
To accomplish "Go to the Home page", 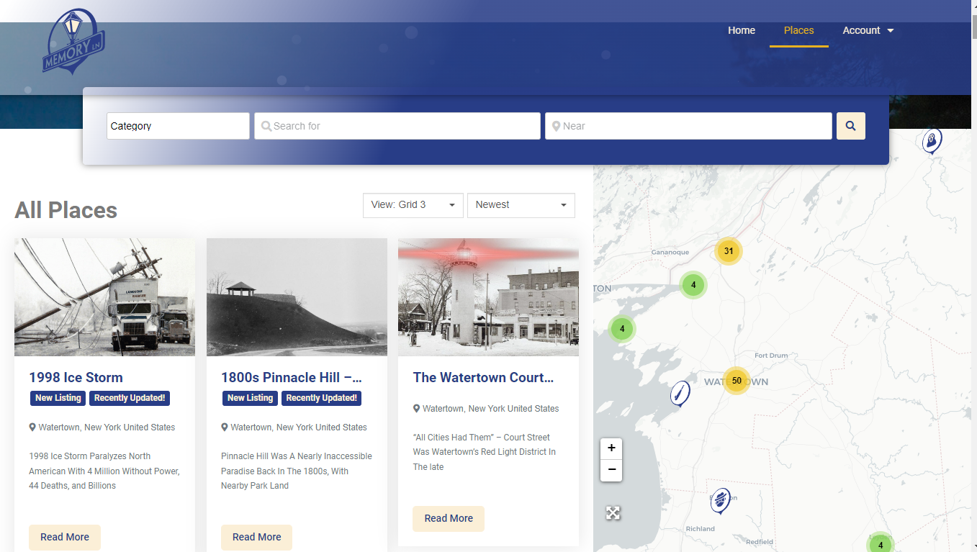I will [741, 30].
